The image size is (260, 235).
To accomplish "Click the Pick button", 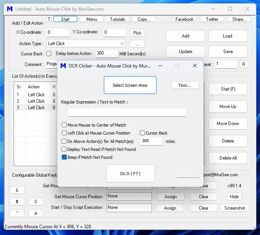I will (137, 33).
